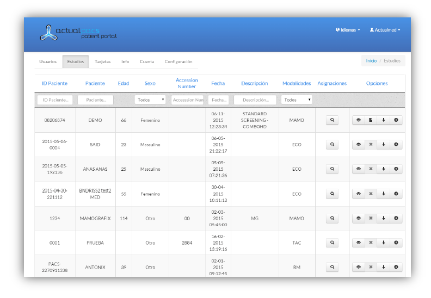Sort by Sexo column header

[x=150, y=83]
